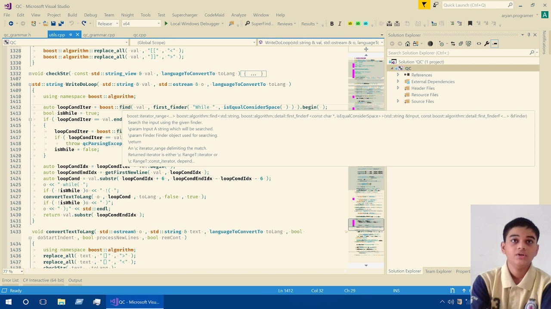The width and height of the screenshot is (551, 309).
Task: Open the Debug menu
Action: pos(90,15)
